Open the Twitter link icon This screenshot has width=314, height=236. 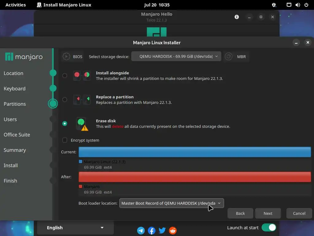[162, 230]
